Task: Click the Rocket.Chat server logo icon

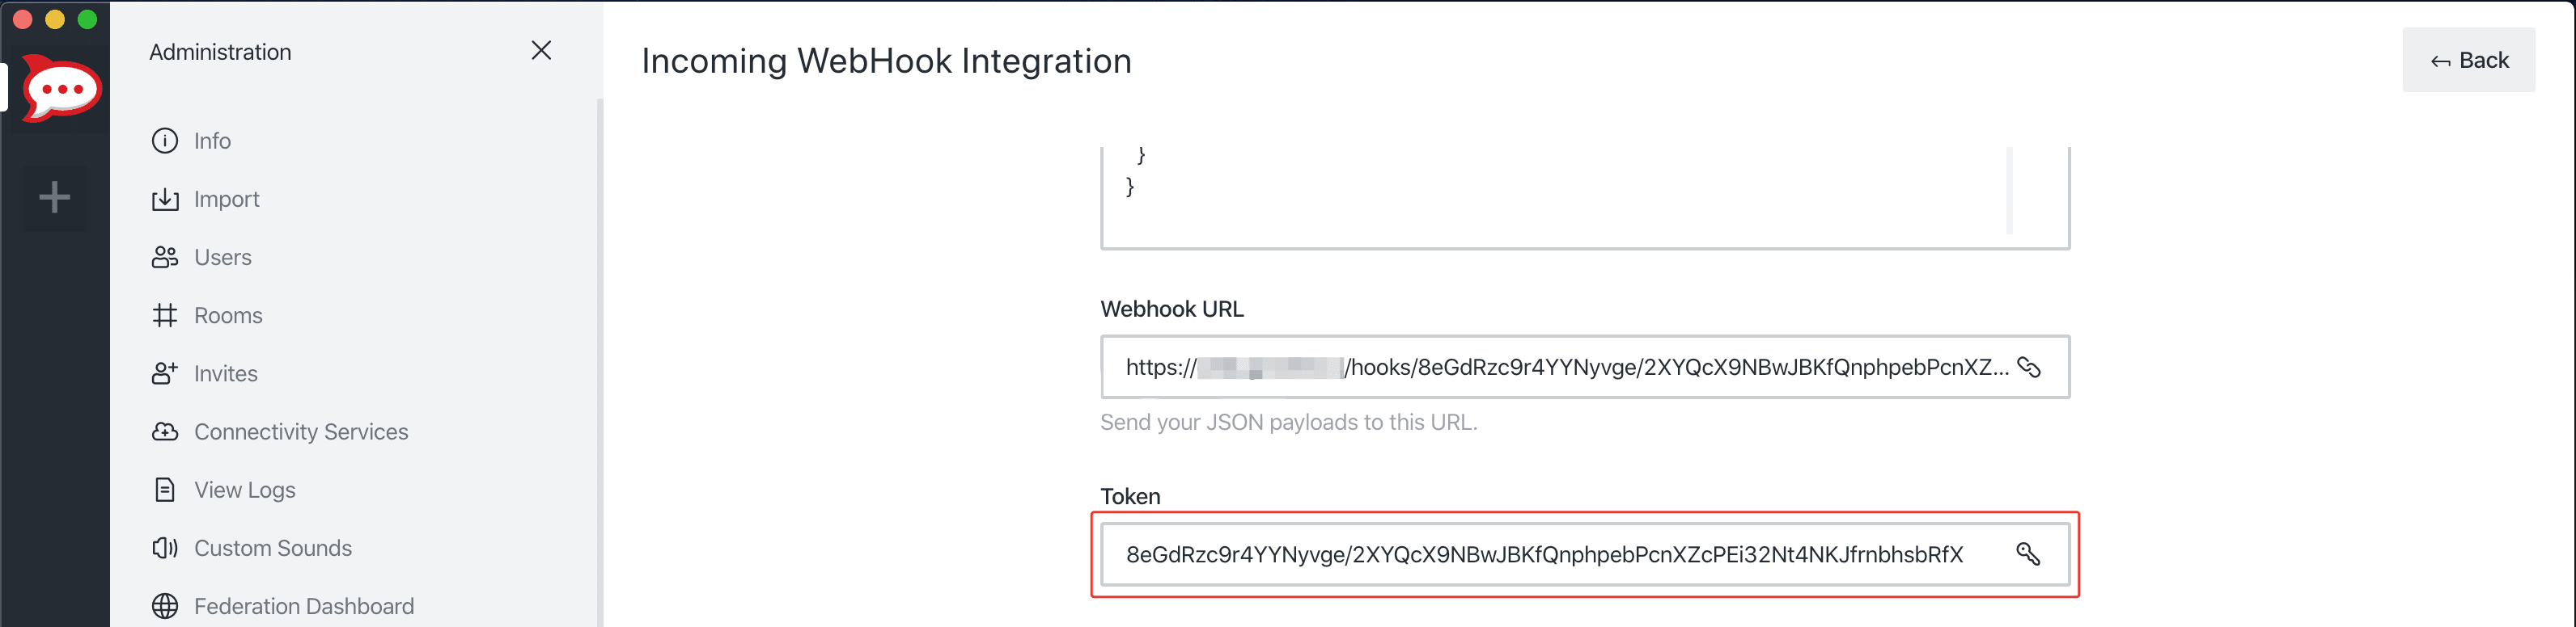Action: (61, 89)
